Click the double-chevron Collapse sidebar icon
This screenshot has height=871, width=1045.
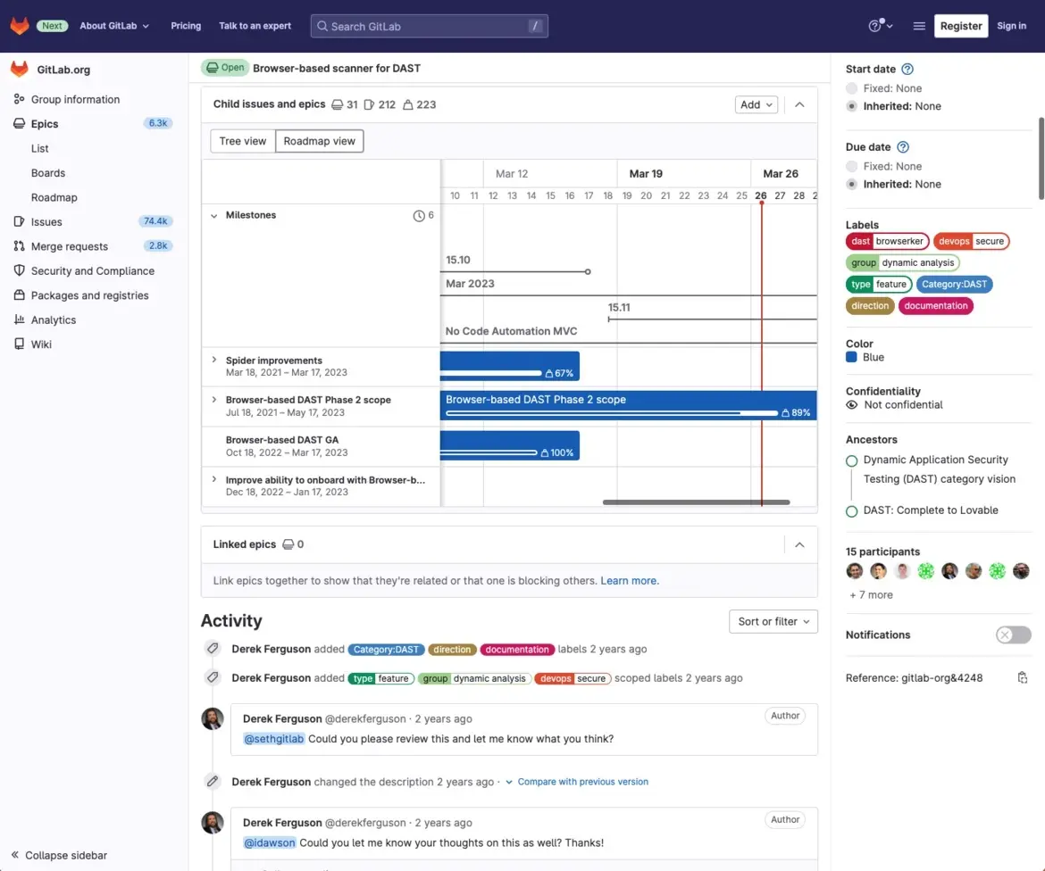coord(14,855)
